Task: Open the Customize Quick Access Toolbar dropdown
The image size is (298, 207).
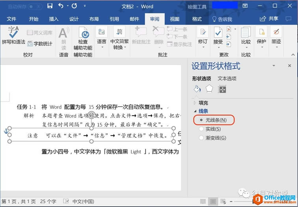Action: 85,6
